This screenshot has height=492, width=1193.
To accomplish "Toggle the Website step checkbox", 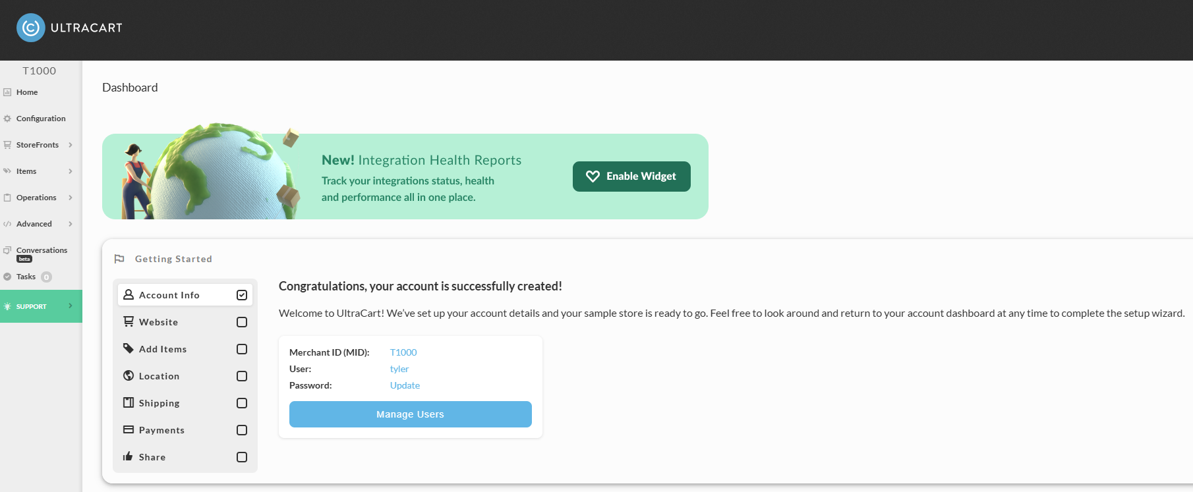I will point(242,322).
